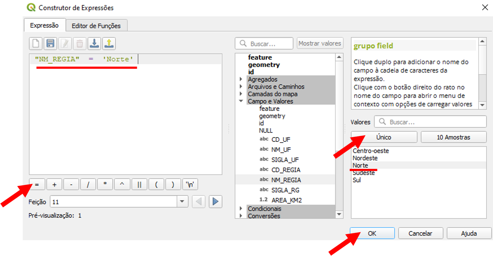Expand the Condicionais function group
Screen dimensions: 493x256
click(241, 208)
